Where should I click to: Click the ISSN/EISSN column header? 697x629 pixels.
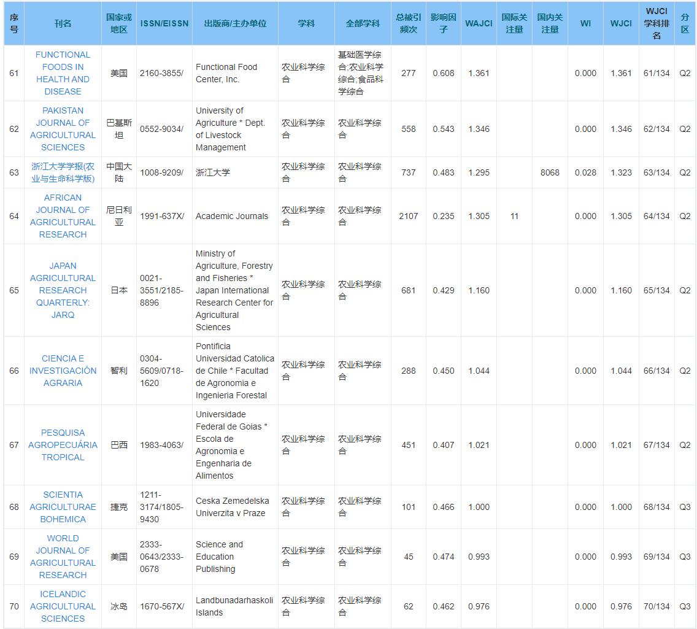tap(164, 23)
